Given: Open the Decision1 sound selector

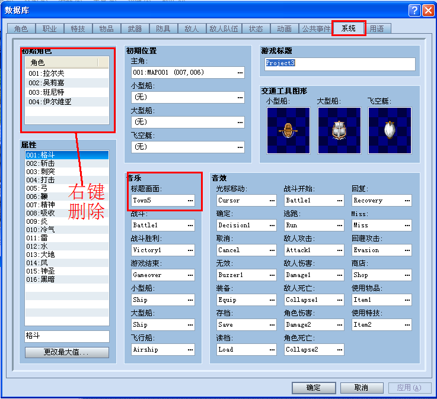Looking at the screenshot, I should [247, 225].
